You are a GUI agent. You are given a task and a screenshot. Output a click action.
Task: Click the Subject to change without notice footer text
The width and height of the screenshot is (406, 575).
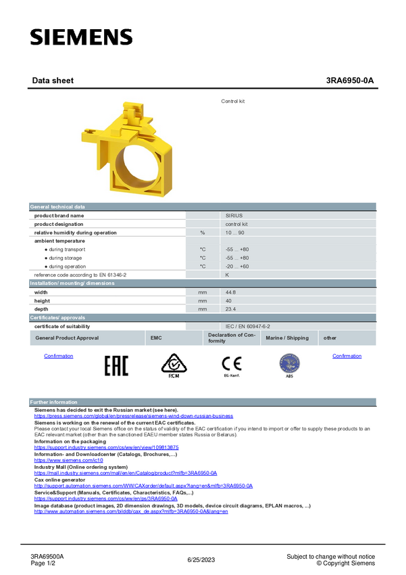click(x=330, y=557)
